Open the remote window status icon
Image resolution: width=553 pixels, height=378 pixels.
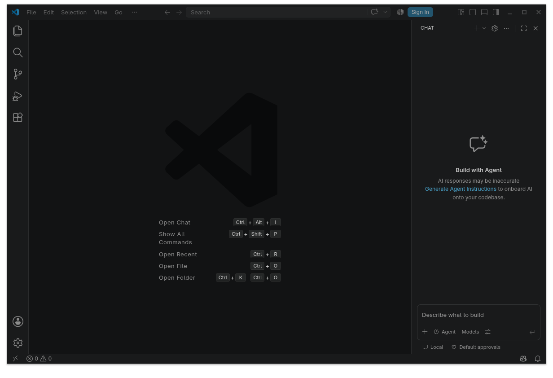pyautogui.click(x=15, y=359)
